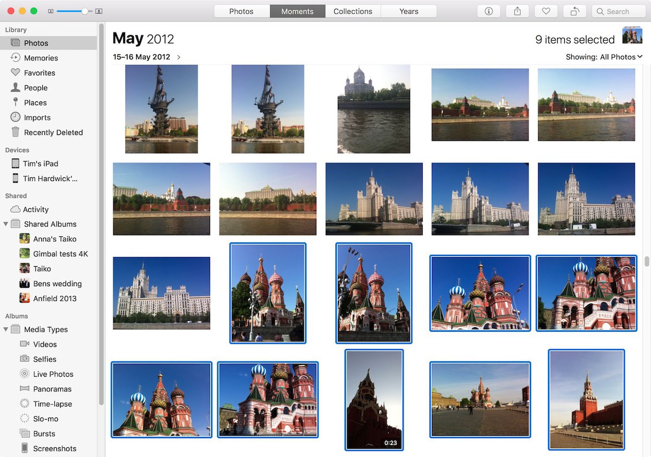Switch to the Years tab
651x457 pixels.
coord(408,11)
